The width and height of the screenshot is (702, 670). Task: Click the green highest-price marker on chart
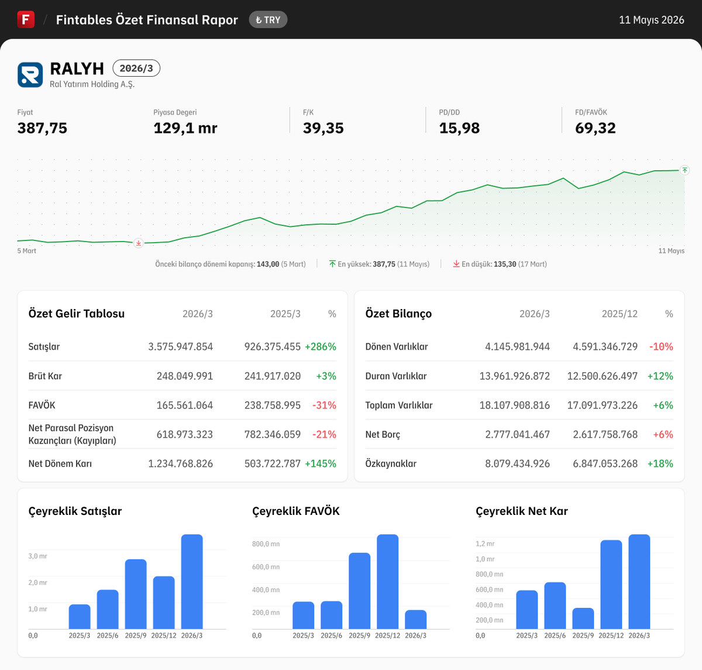pyautogui.click(x=684, y=170)
